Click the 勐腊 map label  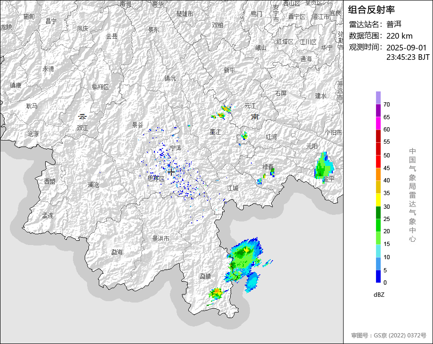[205, 276]
